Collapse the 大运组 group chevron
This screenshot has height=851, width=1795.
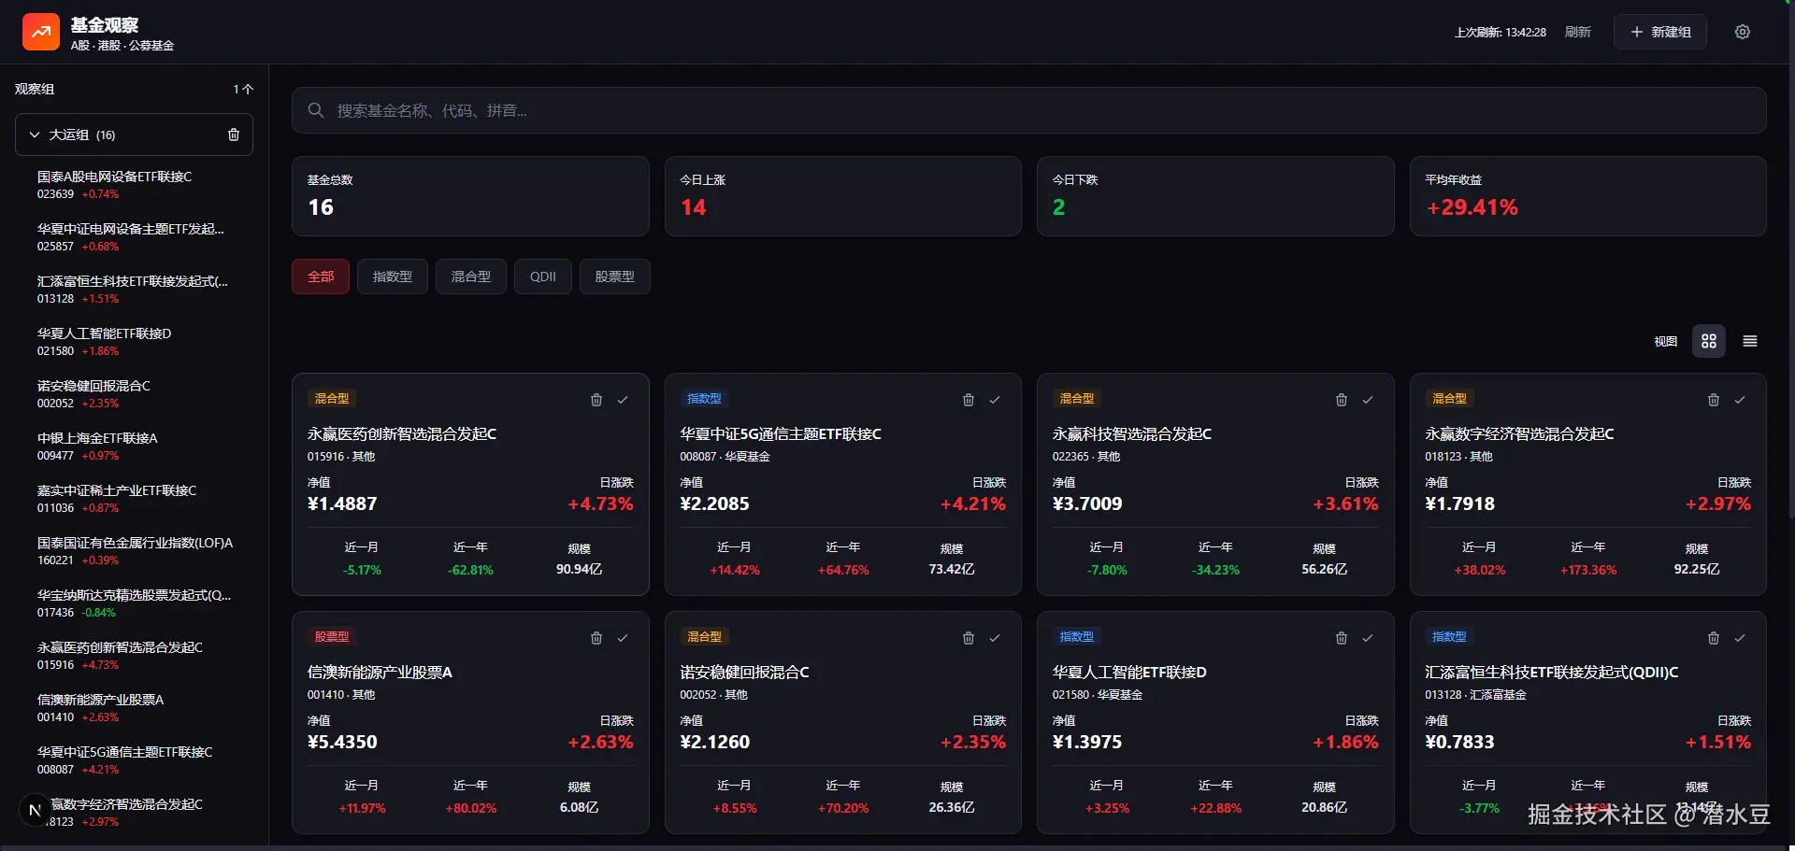click(35, 135)
